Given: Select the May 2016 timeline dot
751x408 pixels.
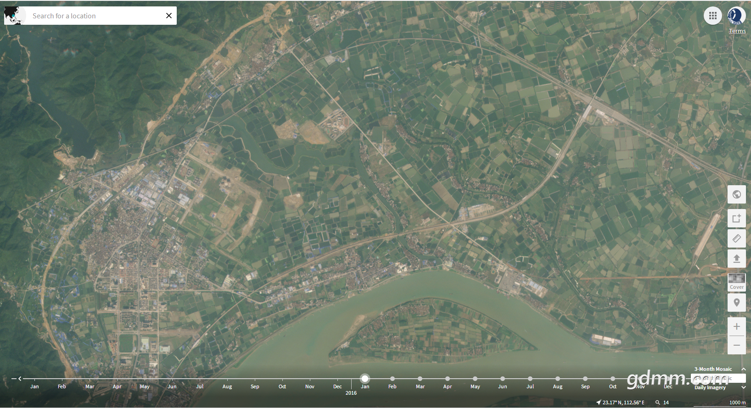Looking at the screenshot, I should coord(475,379).
